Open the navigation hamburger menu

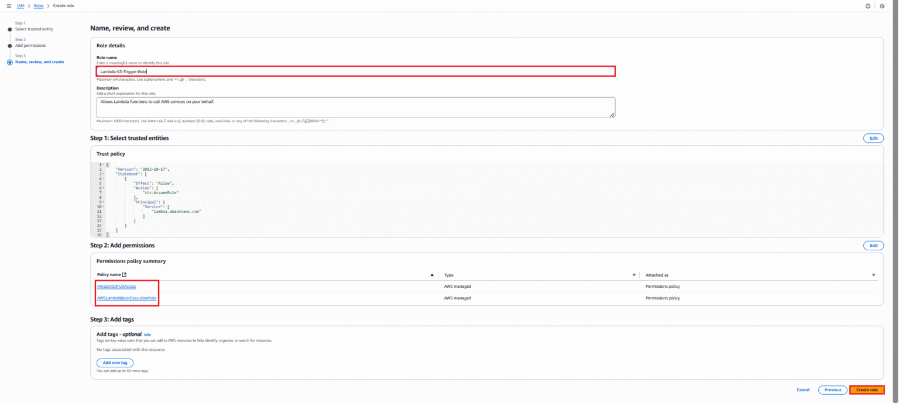8,5
